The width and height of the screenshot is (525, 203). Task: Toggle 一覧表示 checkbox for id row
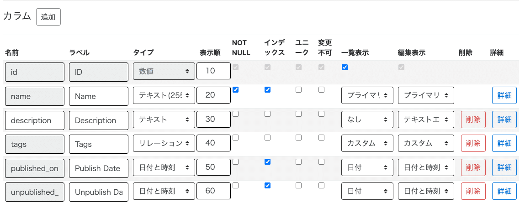tap(345, 68)
